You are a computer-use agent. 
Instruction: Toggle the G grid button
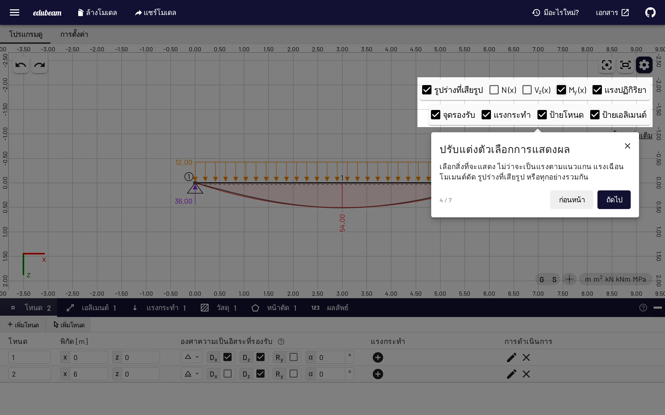click(542, 279)
